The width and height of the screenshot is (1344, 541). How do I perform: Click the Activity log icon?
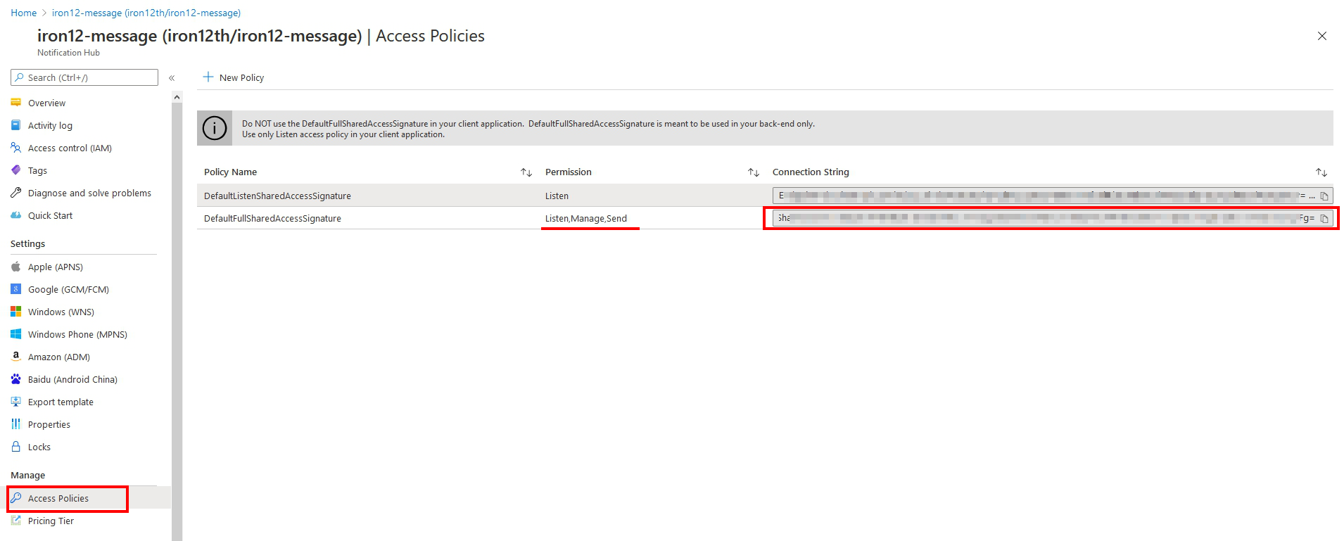(15, 125)
